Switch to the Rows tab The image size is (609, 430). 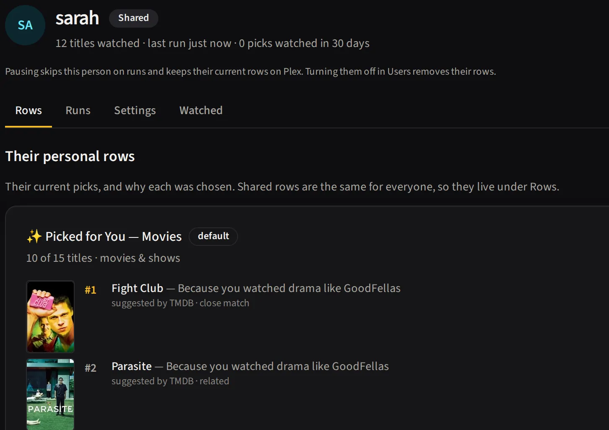[29, 110]
